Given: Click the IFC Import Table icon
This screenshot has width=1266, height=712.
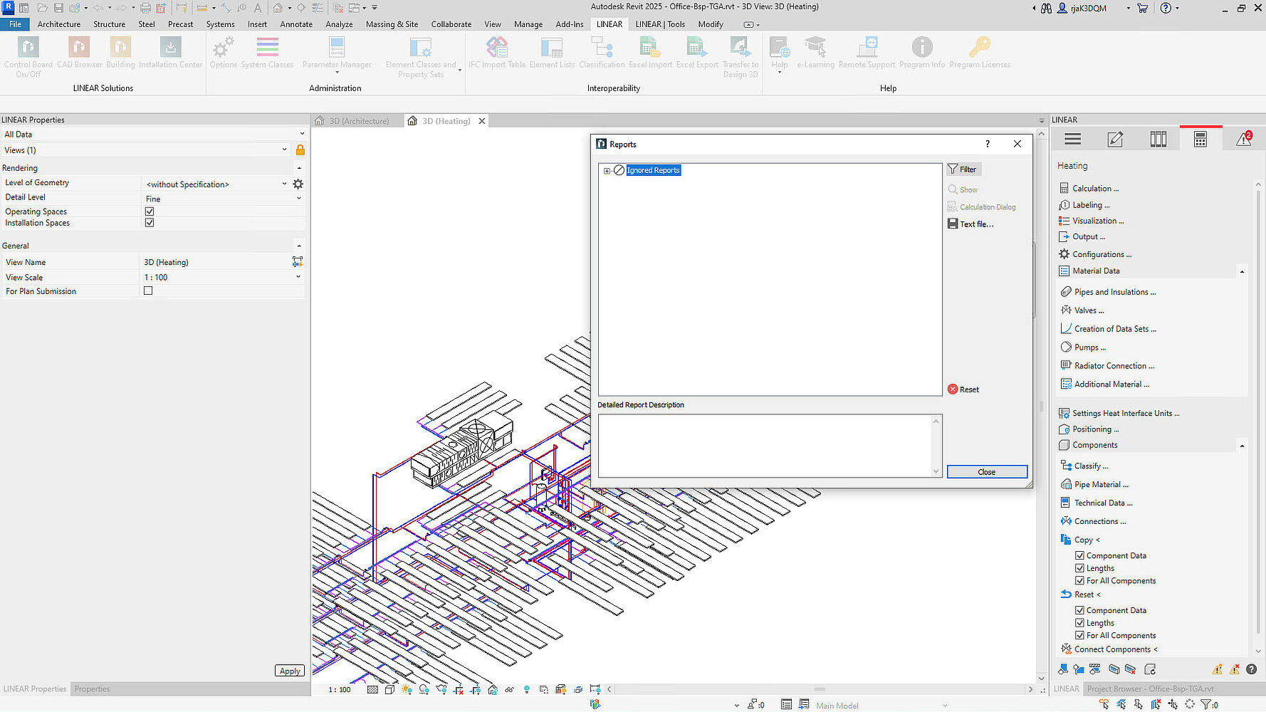Looking at the screenshot, I should 497,48.
